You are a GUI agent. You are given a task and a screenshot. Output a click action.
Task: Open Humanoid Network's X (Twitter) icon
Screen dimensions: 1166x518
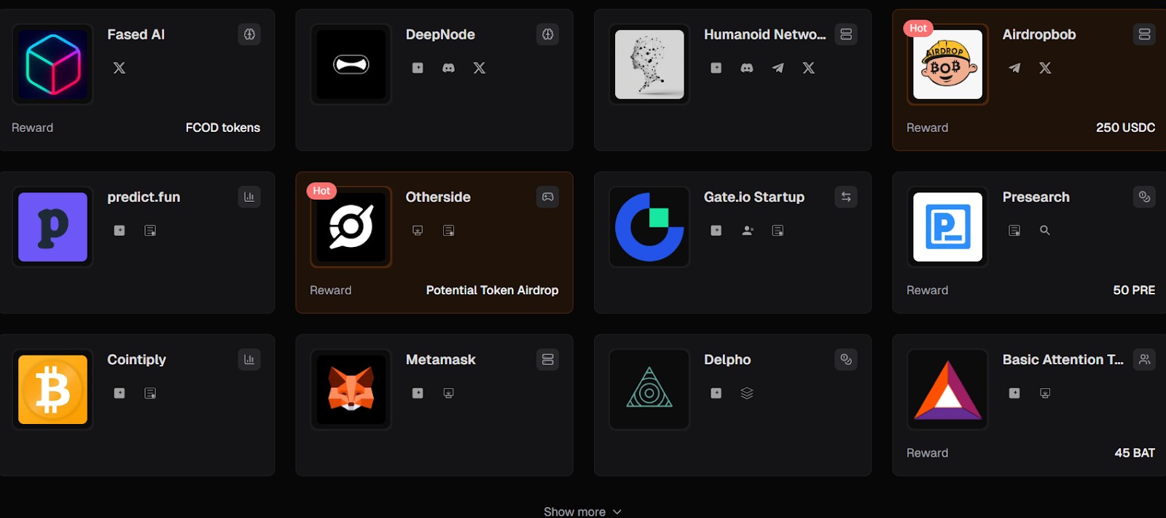(809, 68)
